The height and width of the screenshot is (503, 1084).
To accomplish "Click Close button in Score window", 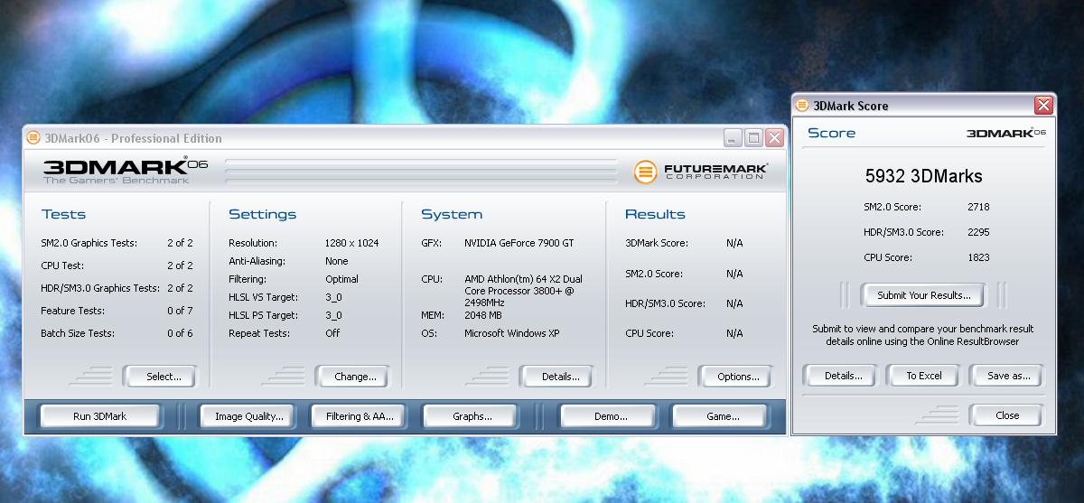I will [x=1007, y=415].
